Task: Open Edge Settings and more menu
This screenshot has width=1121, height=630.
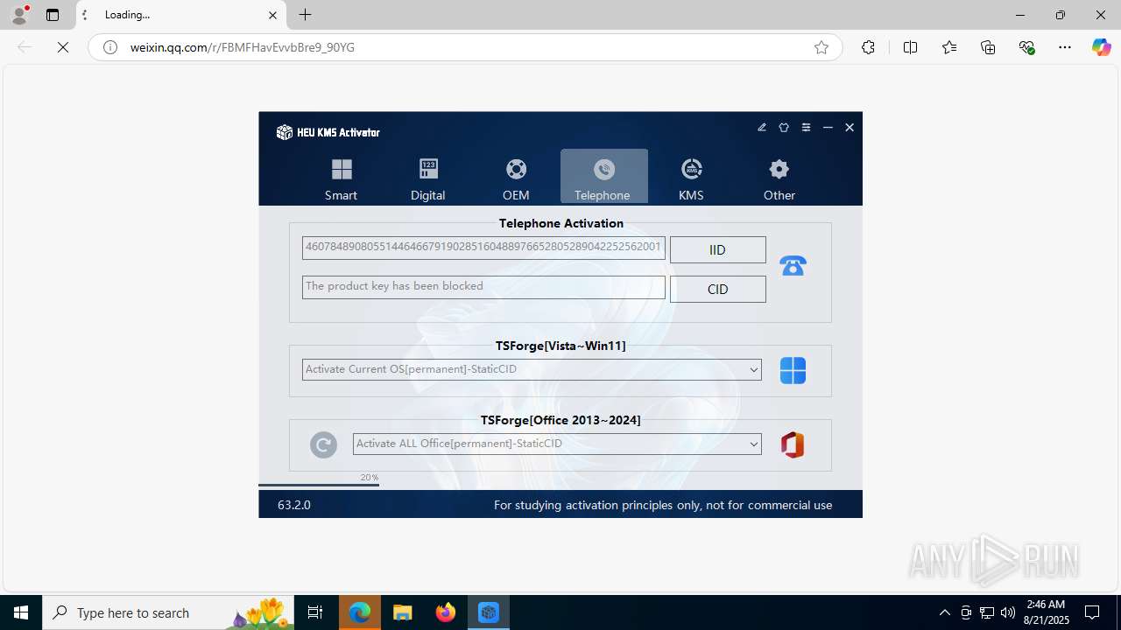Action: pos(1065,47)
